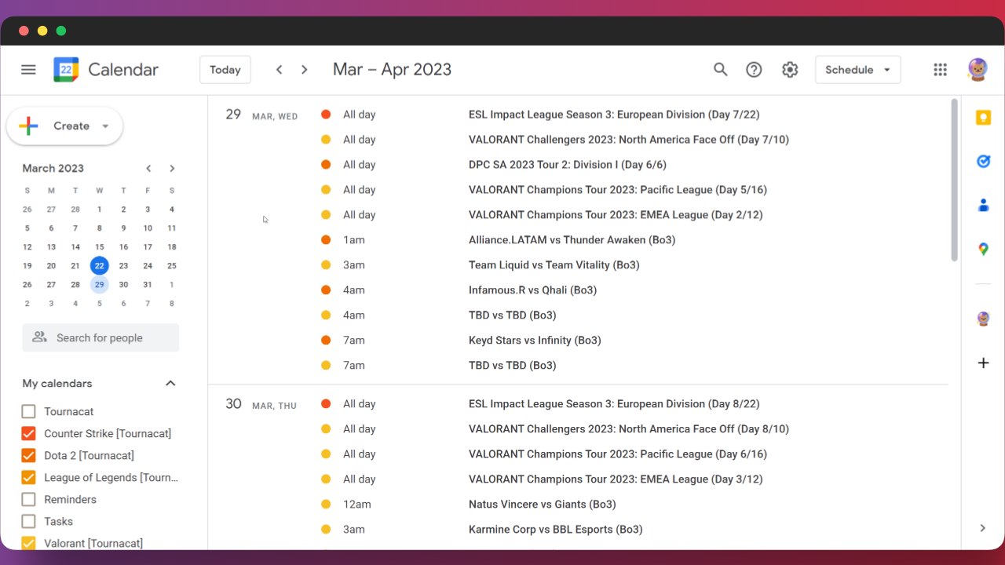Viewport: 1005px width, 565px height.
Task: Enable the Tasks calendar checkbox
Action: [29, 521]
